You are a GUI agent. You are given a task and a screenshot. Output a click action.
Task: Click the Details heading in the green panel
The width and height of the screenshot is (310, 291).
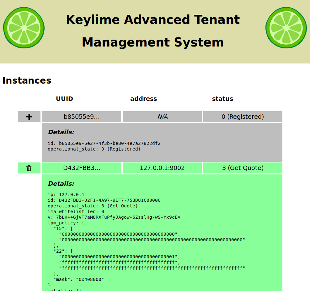point(61,184)
